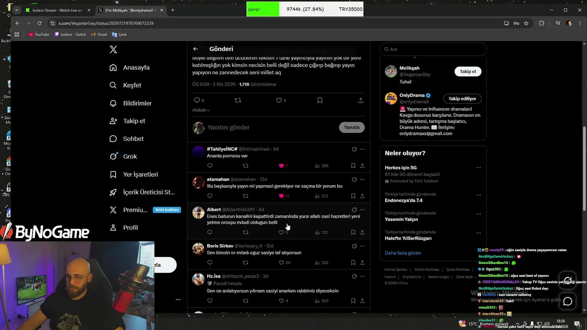This screenshot has width=587, height=330.
Task: Open Sohbet chat page
Action: (x=127, y=138)
